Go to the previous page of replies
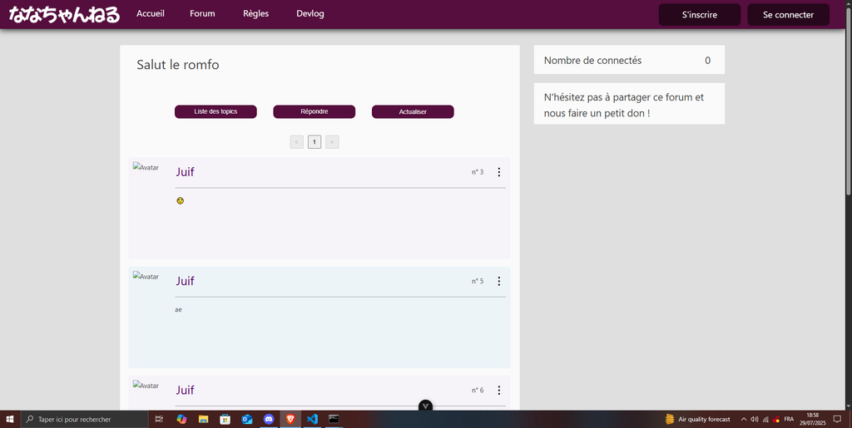The height and width of the screenshot is (428, 852). click(297, 142)
